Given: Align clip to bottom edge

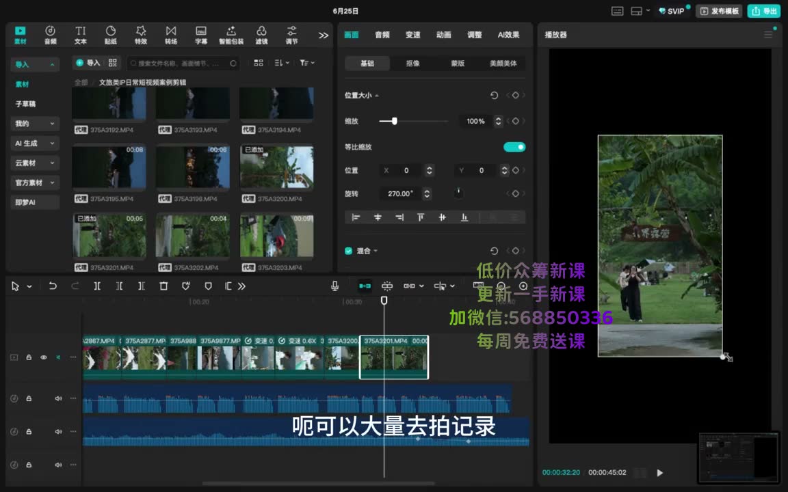Looking at the screenshot, I should (464, 217).
